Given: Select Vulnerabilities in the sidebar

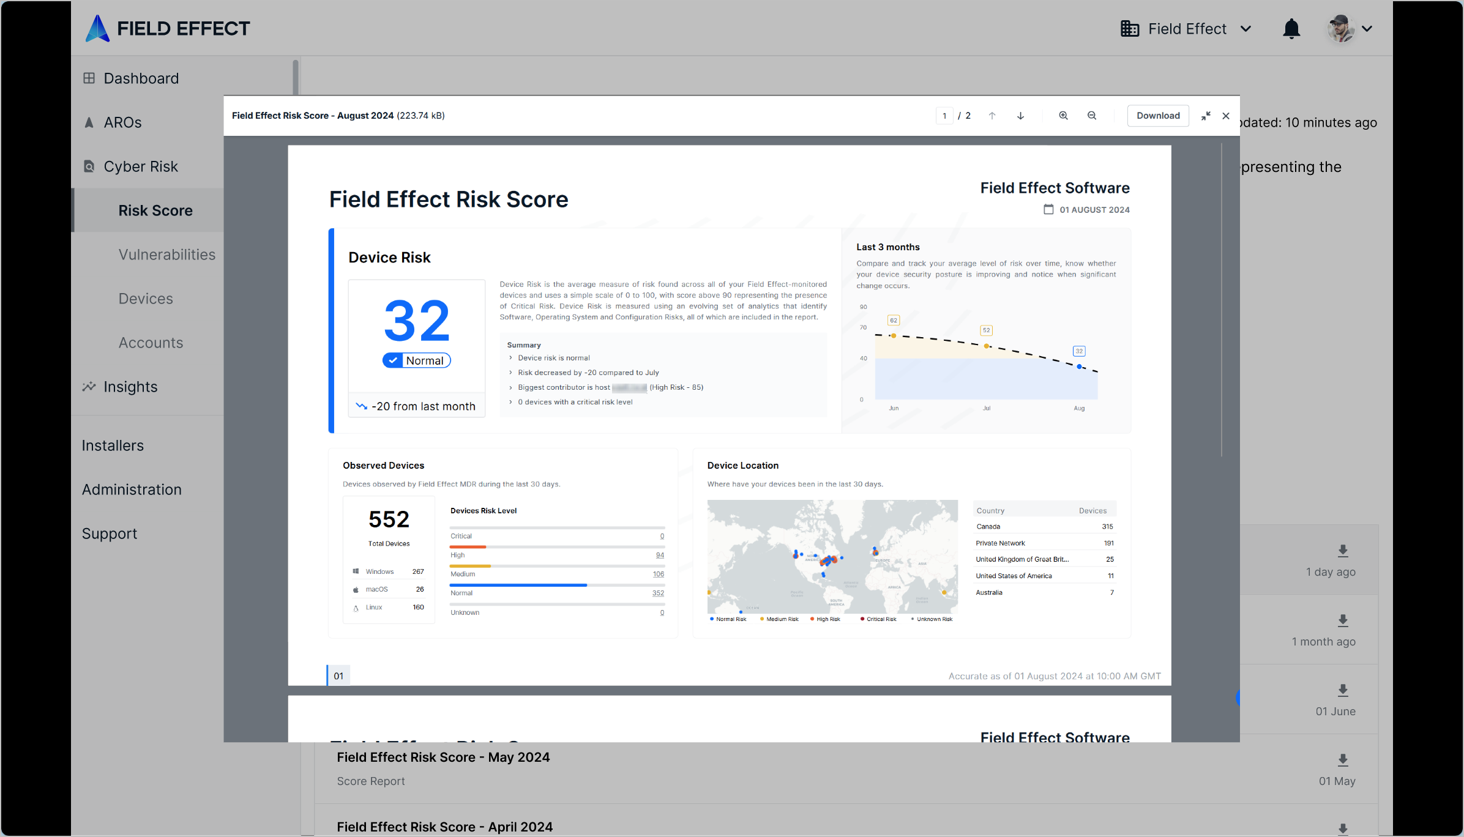Looking at the screenshot, I should (x=166, y=255).
